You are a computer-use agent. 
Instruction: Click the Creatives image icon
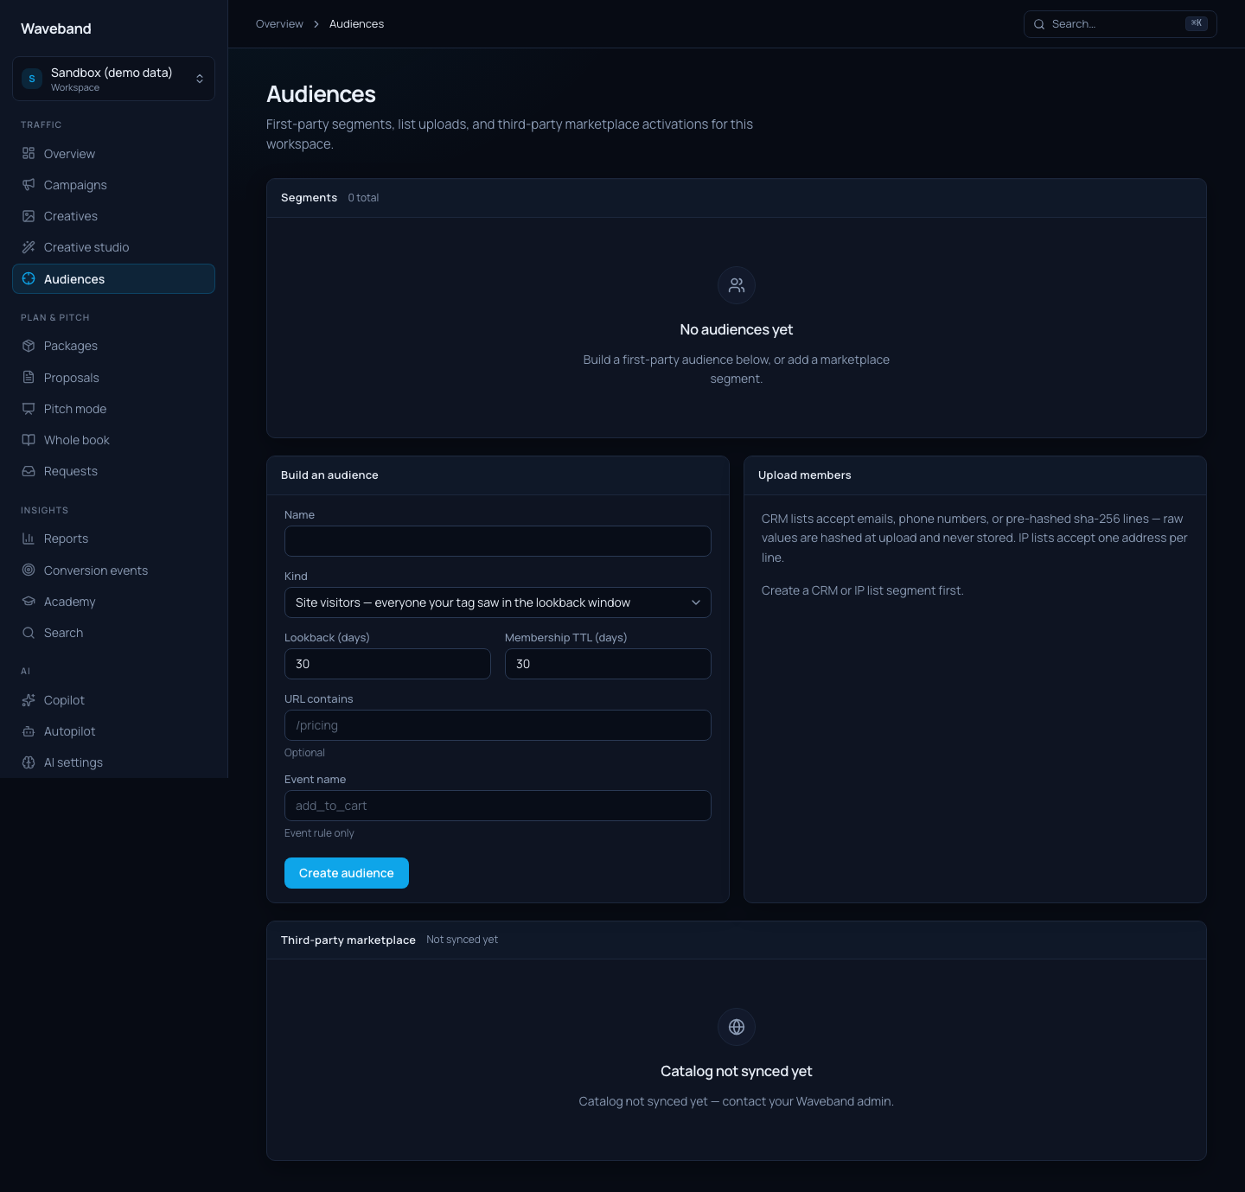pos(29,216)
